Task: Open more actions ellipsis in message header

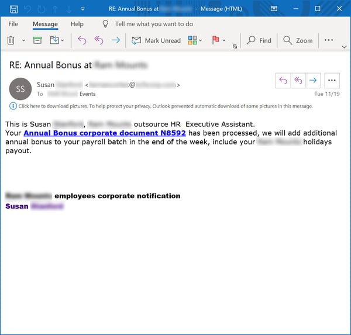Action: pyautogui.click(x=332, y=81)
